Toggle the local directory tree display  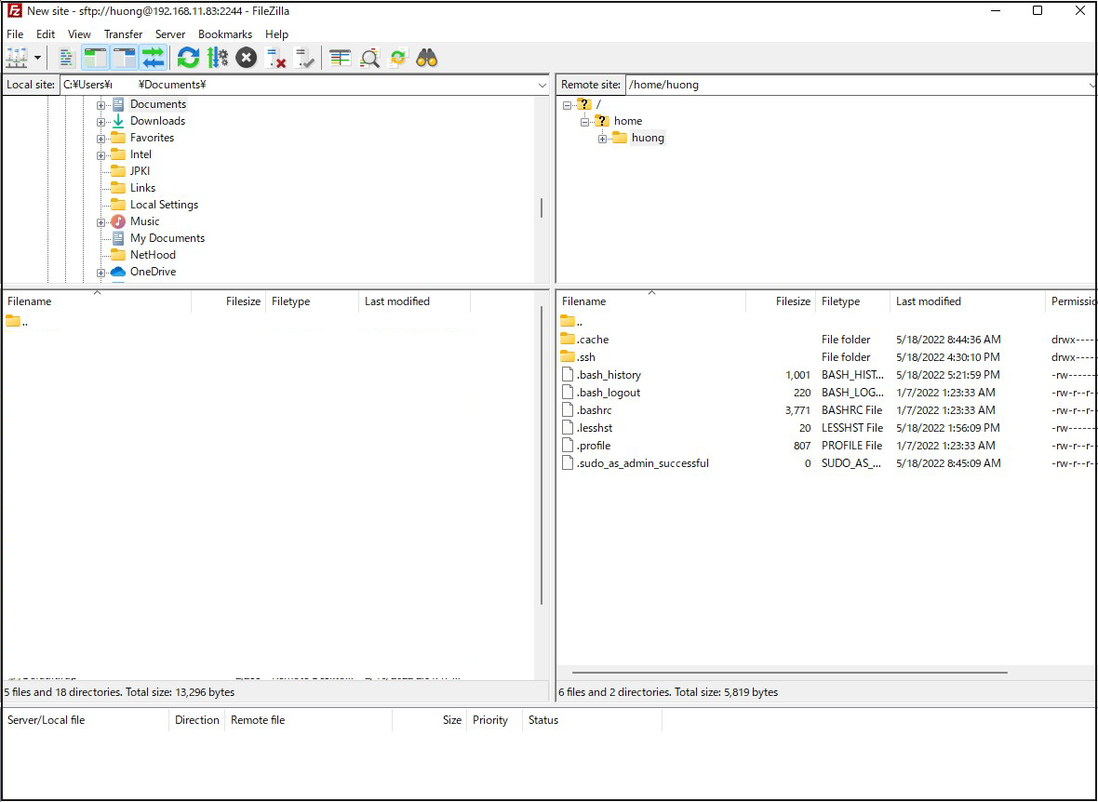point(95,58)
